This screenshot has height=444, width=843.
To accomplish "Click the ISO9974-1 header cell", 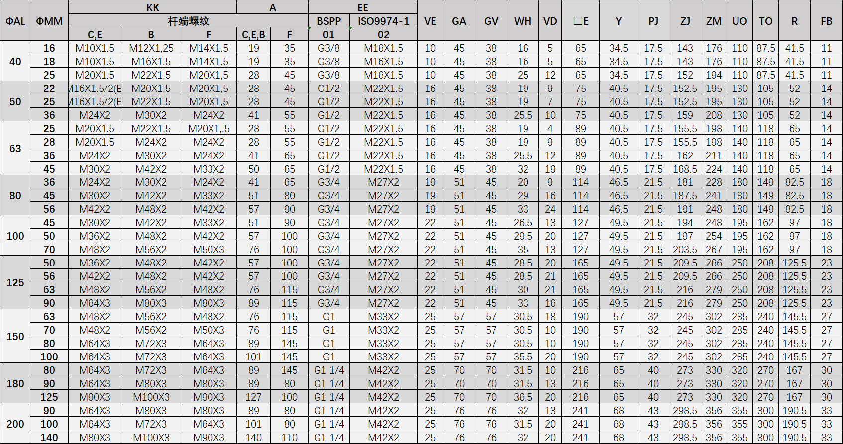I will [x=383, y=21].
